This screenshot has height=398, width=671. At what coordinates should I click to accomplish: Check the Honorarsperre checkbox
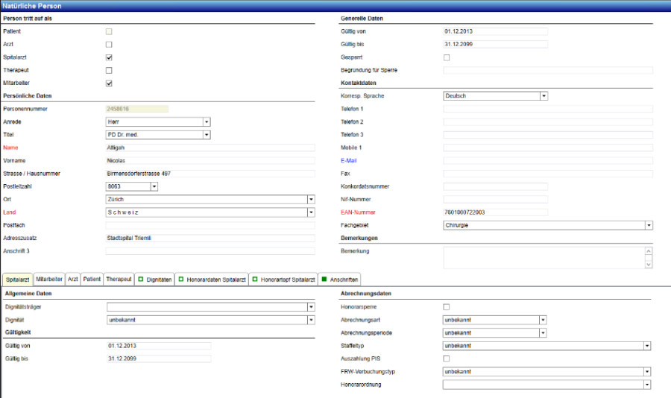click(x=447, y=307)
